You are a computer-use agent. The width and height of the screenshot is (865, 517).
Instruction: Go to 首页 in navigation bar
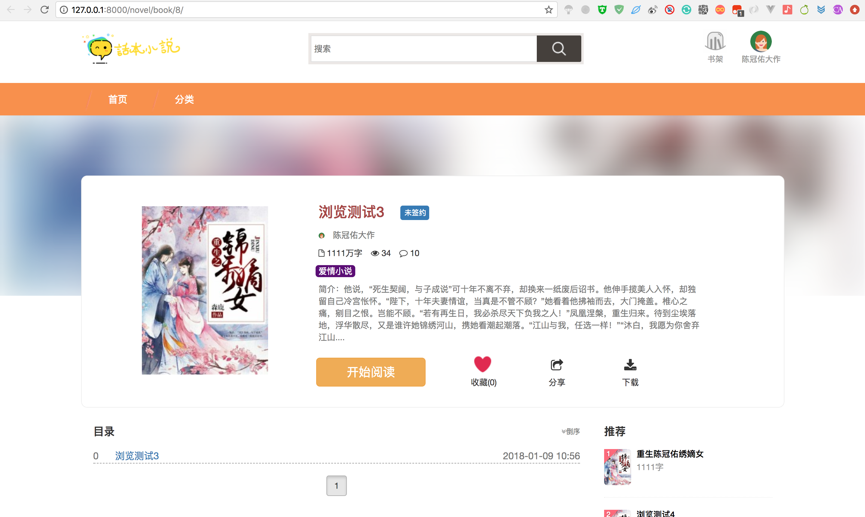pyautogui.click(x=118, y=99)
